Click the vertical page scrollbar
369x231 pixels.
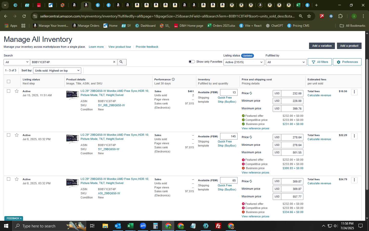click(x=367, y=124)
